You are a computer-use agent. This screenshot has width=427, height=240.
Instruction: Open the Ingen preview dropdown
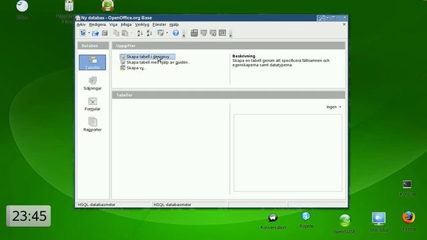[x=334, y=107]
